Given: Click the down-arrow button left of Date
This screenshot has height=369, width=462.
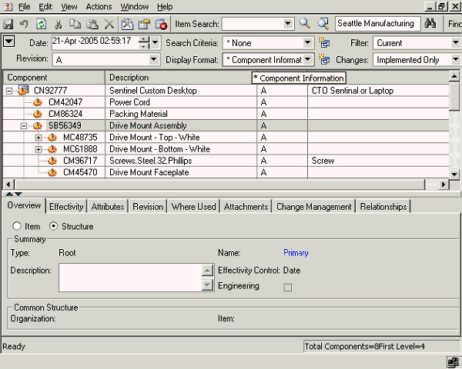Looking at the screenshot, I should [x=8, y=42].
